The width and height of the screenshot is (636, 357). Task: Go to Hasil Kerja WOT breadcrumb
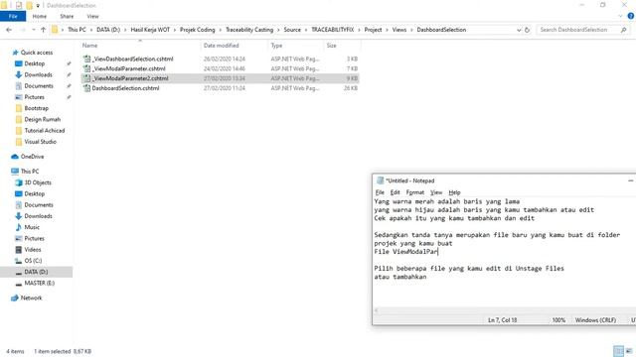150,30
